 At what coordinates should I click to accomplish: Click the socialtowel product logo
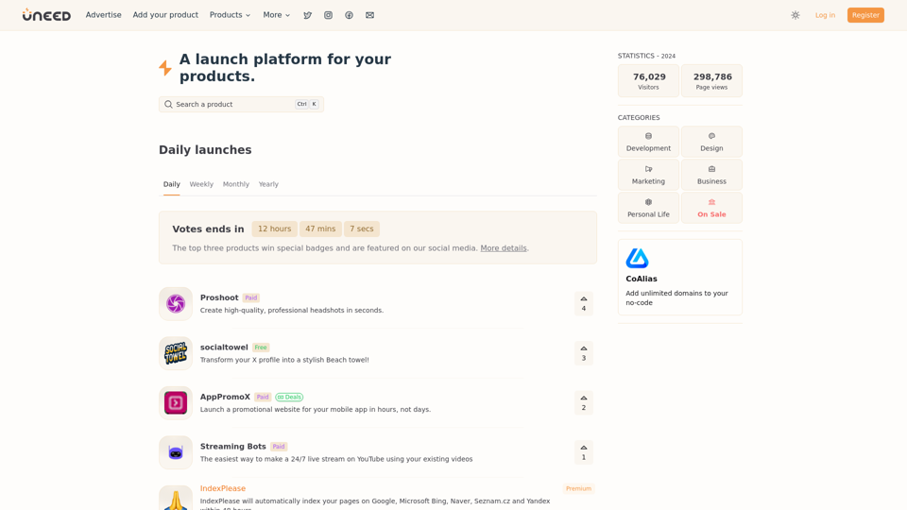click(176, 353)
